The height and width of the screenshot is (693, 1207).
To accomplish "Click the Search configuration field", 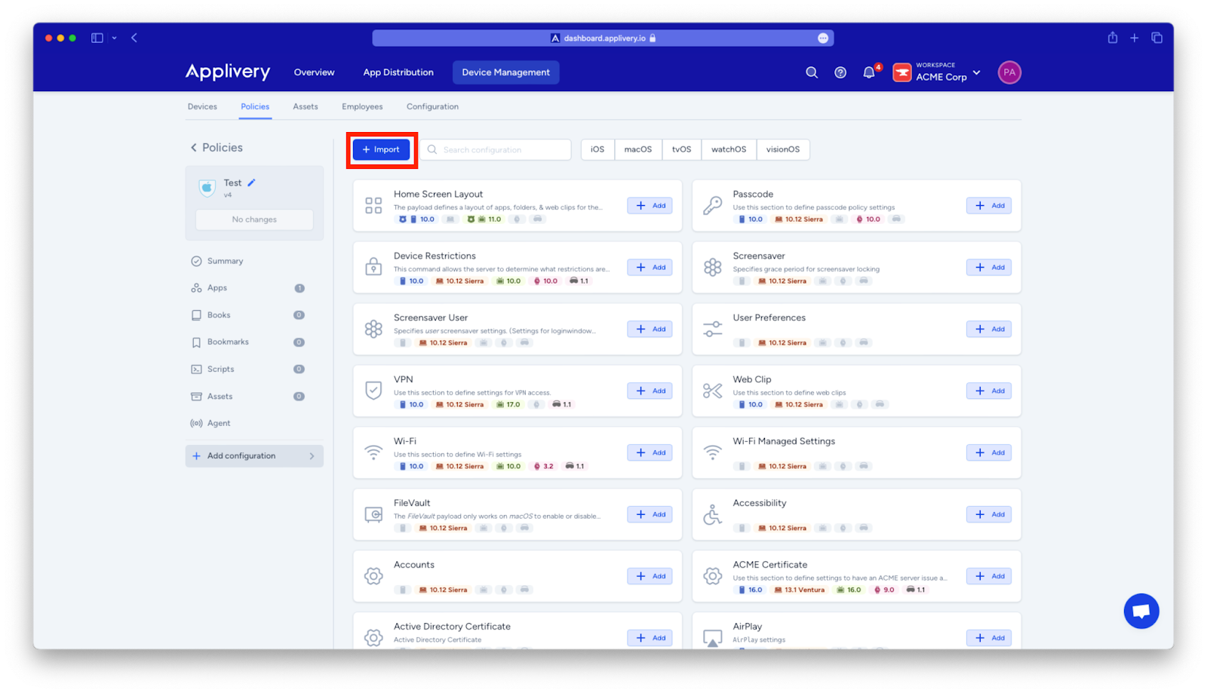I will 498,149.
